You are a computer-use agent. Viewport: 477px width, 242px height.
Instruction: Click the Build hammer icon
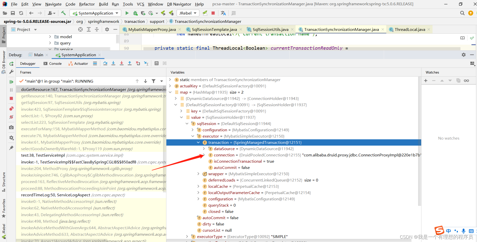[x=63, y=13]
